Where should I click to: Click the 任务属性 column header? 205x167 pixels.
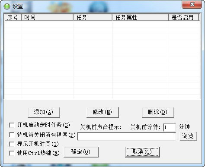141,17
